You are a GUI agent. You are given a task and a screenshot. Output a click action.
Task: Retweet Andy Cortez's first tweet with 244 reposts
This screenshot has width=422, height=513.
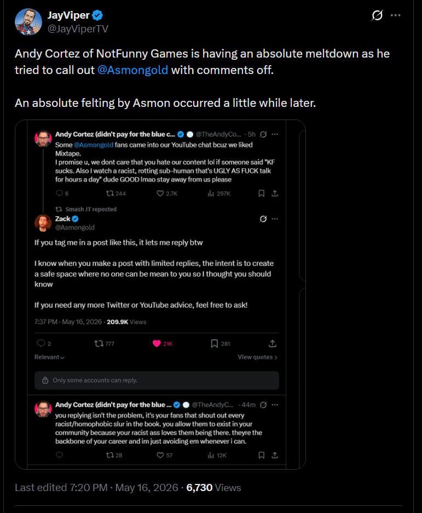110,193
